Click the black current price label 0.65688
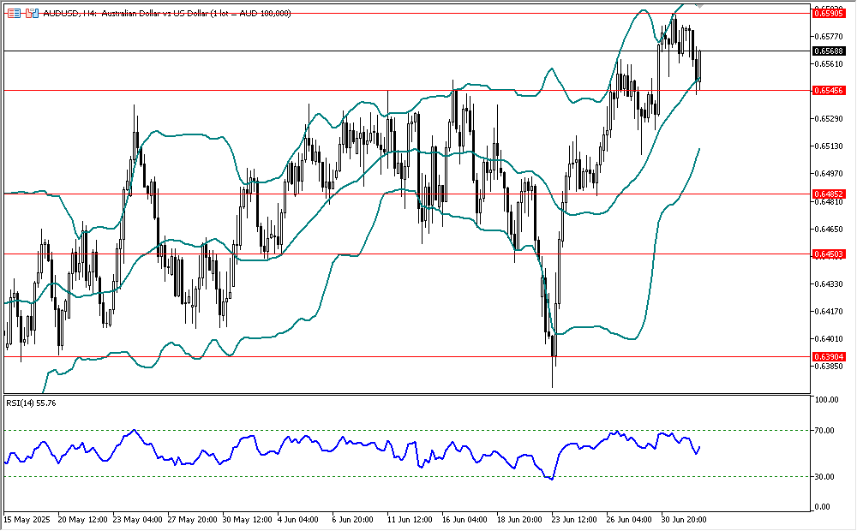 pos(829,51)
